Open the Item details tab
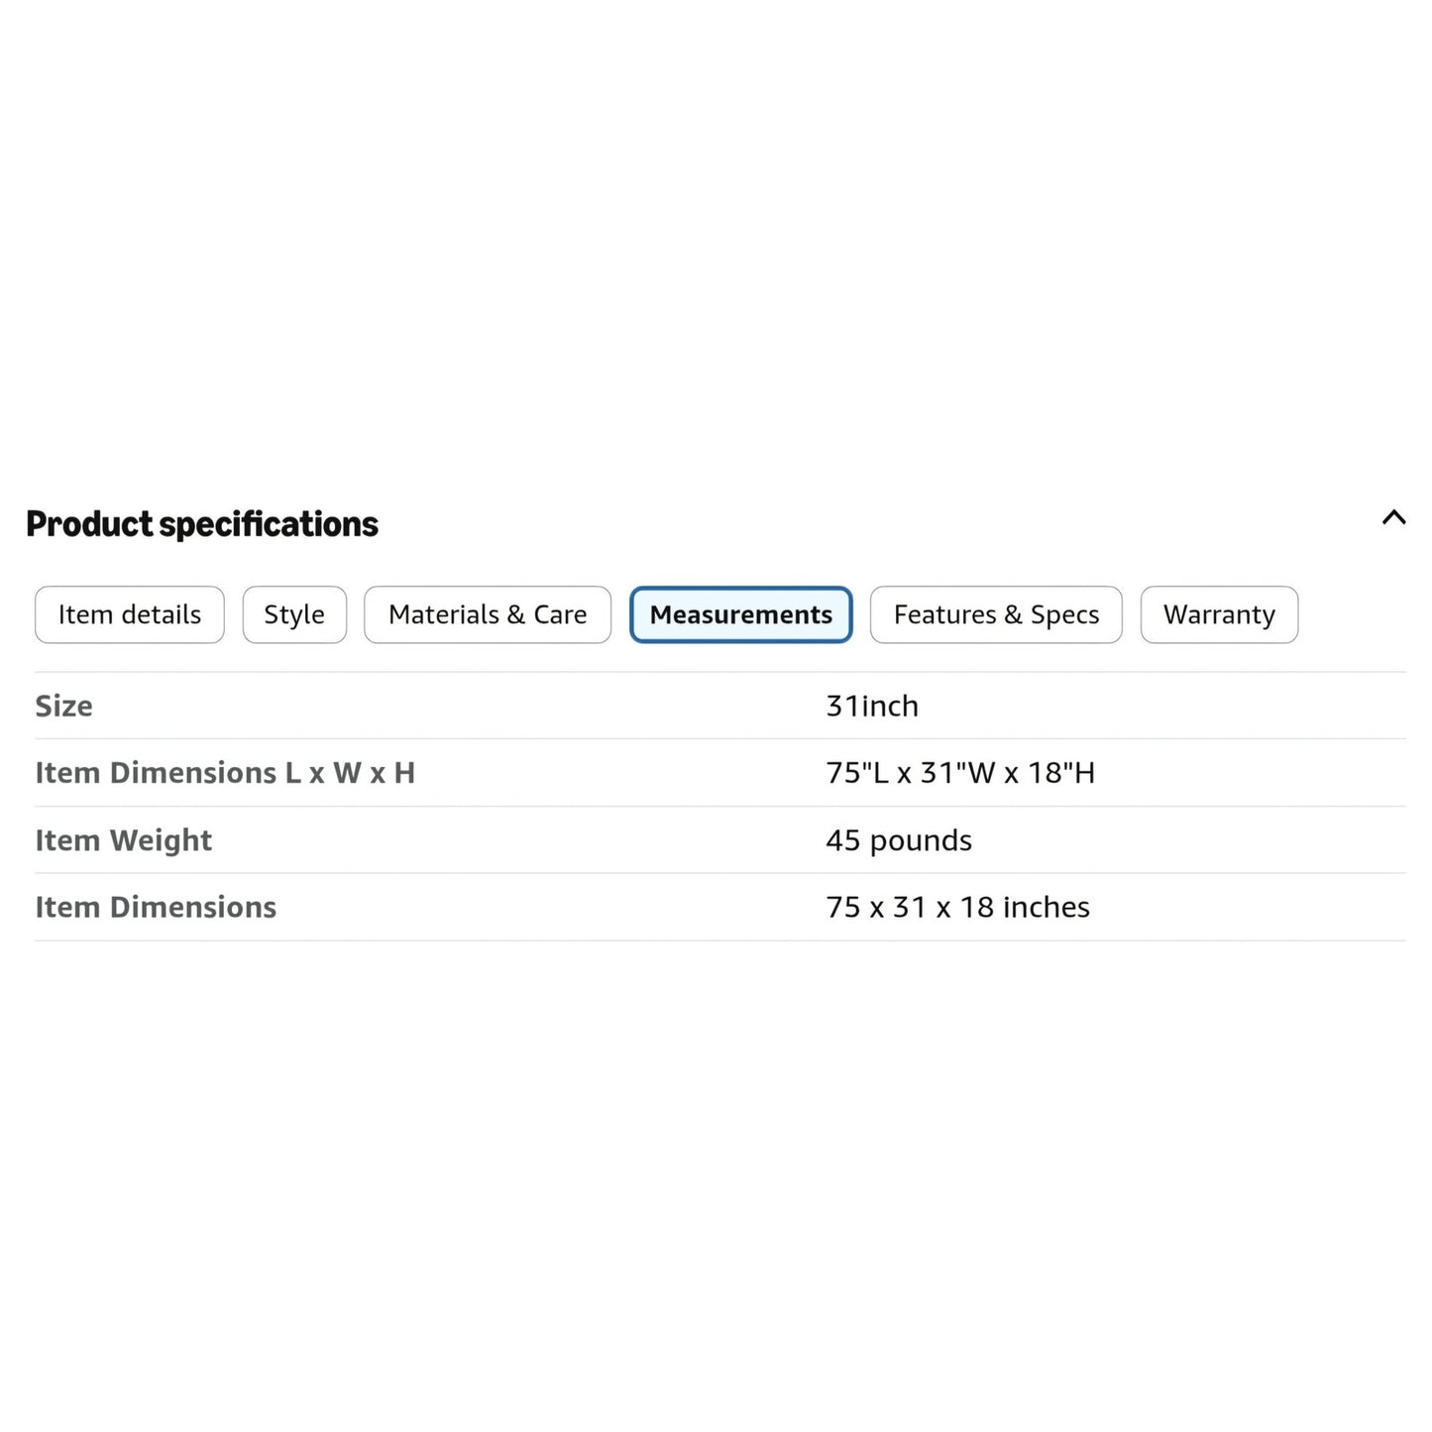Viewport: 1432px width, 1432px height. [x=130, y=614]
